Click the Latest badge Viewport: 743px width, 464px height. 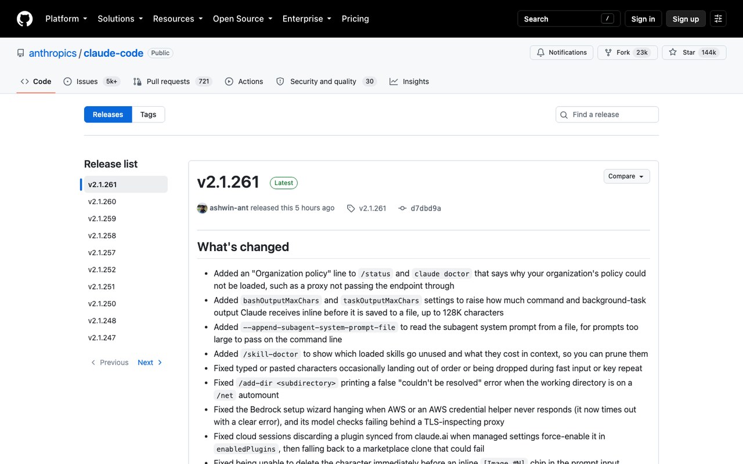(x=284, y=183)
